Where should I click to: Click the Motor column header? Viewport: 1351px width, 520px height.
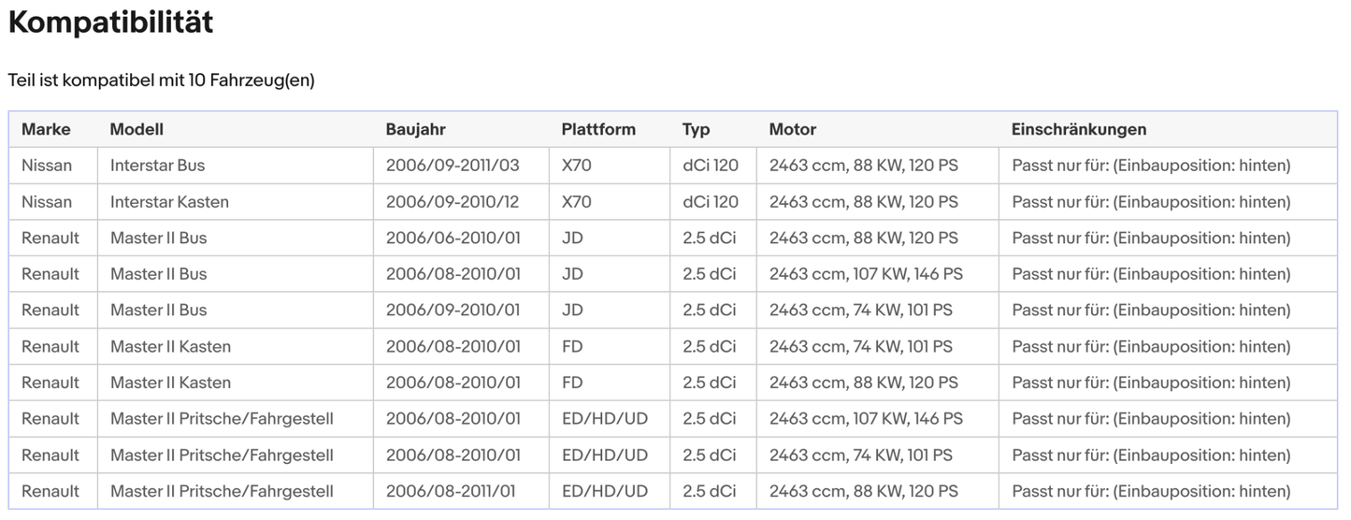(792, 129)
